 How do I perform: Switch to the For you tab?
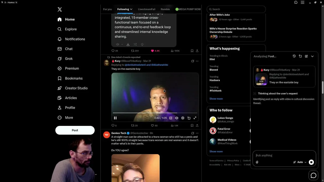click(x=108, y=9)
